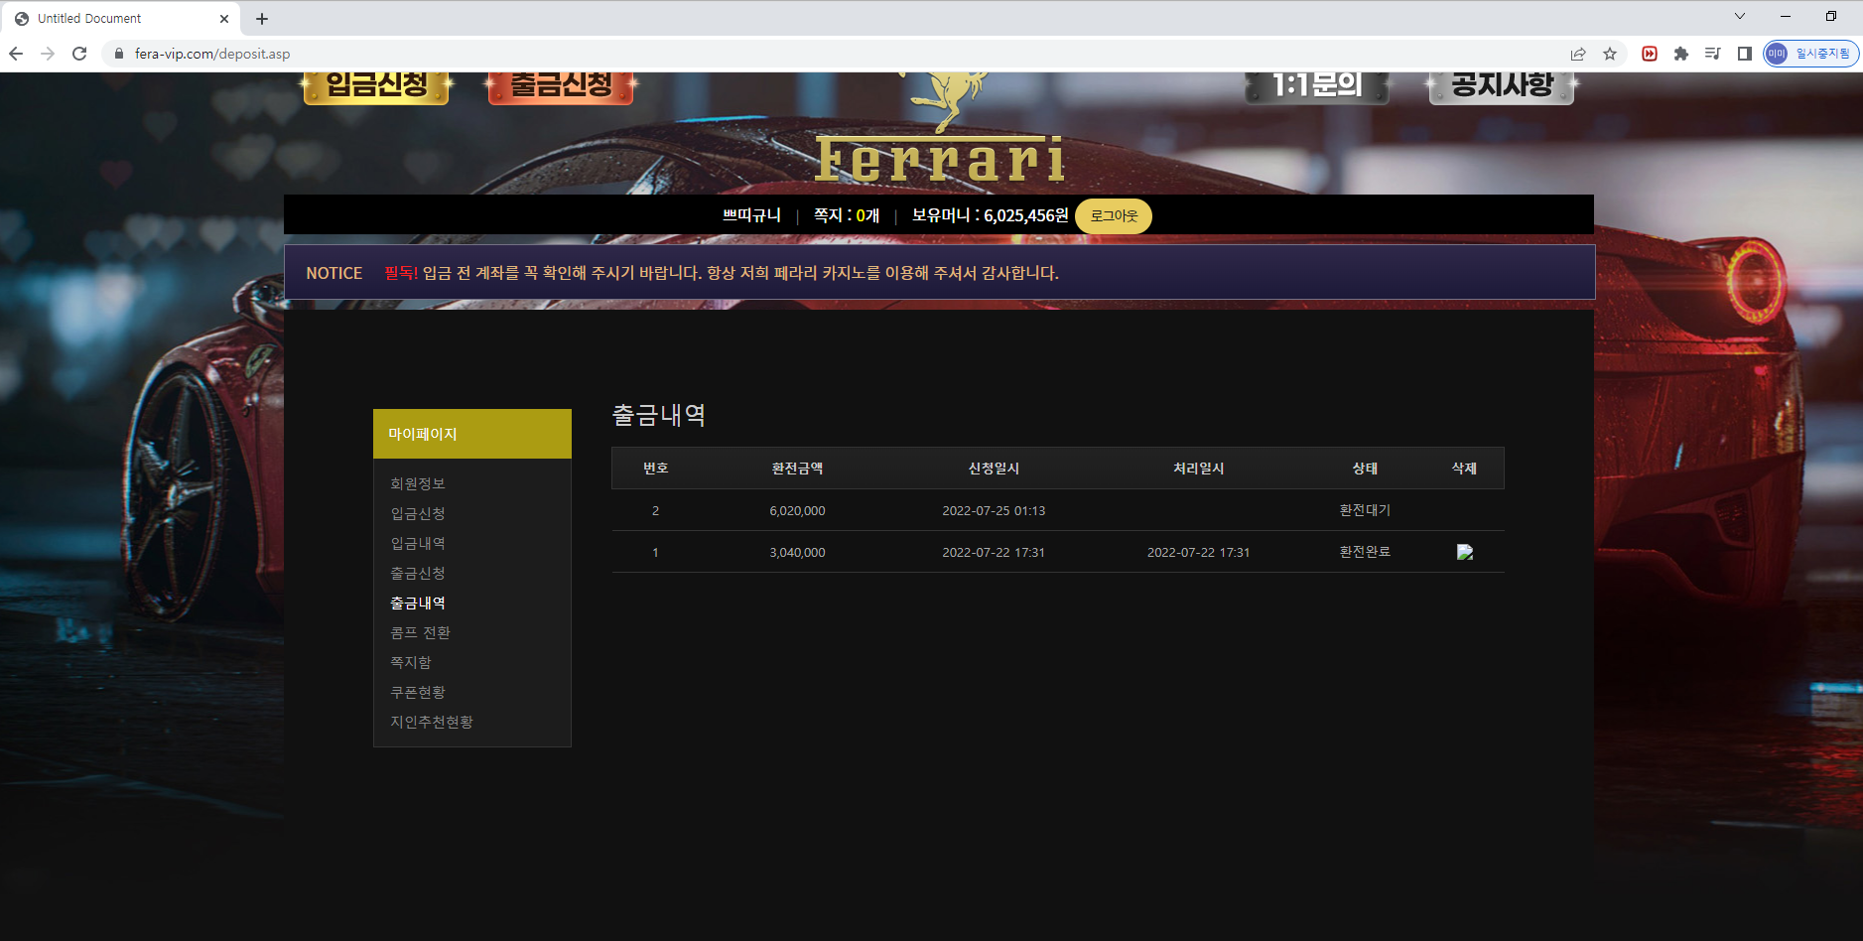
Task: Open 쪽지함 in the sidebar
Action: 411,662
